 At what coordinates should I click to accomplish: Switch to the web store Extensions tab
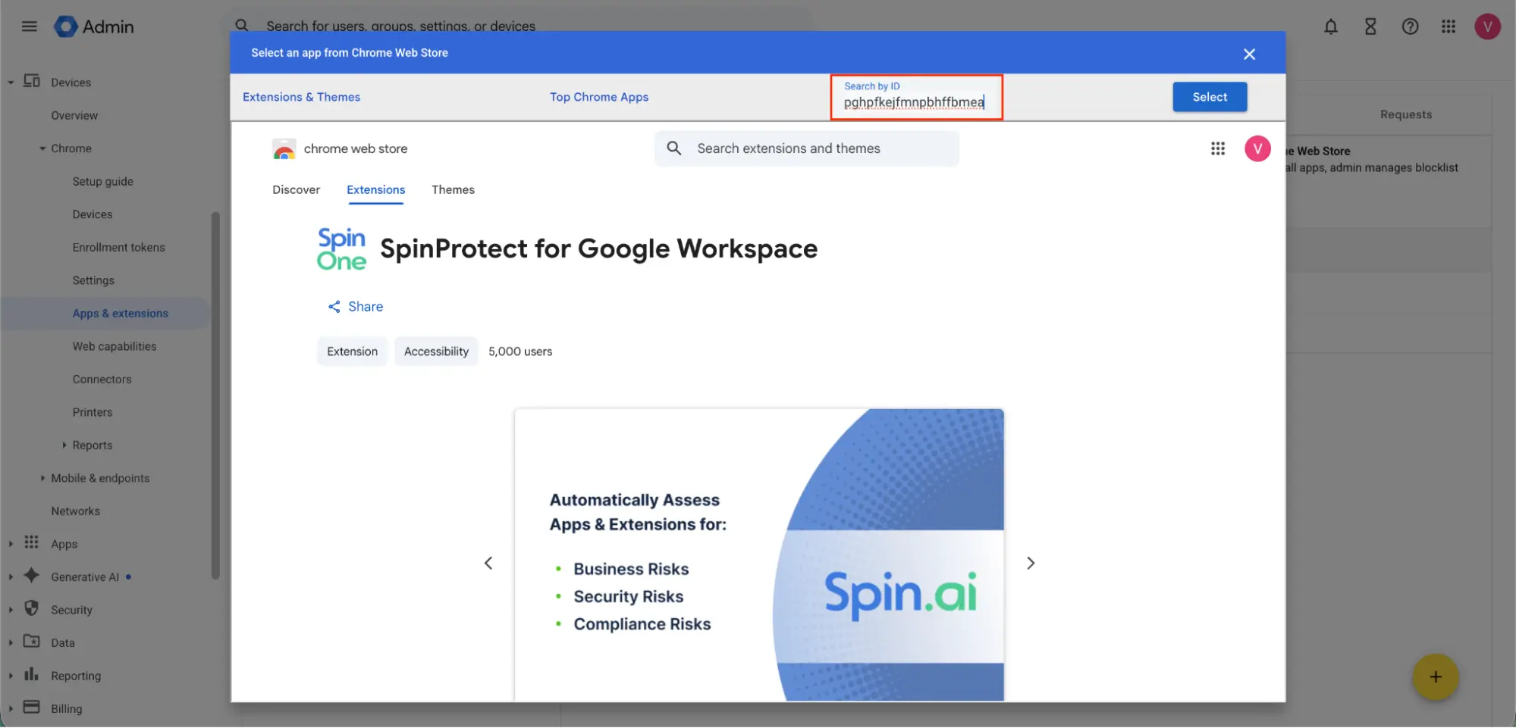tap(375, 189)
